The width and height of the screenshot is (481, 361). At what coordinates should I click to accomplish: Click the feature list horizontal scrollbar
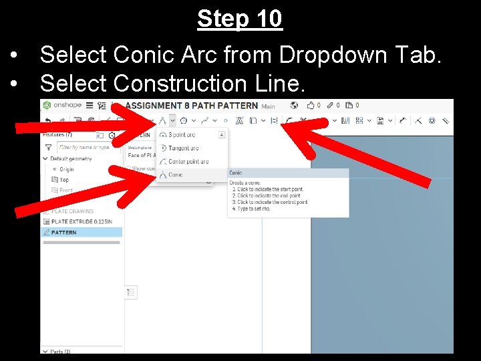coord(82,243)
